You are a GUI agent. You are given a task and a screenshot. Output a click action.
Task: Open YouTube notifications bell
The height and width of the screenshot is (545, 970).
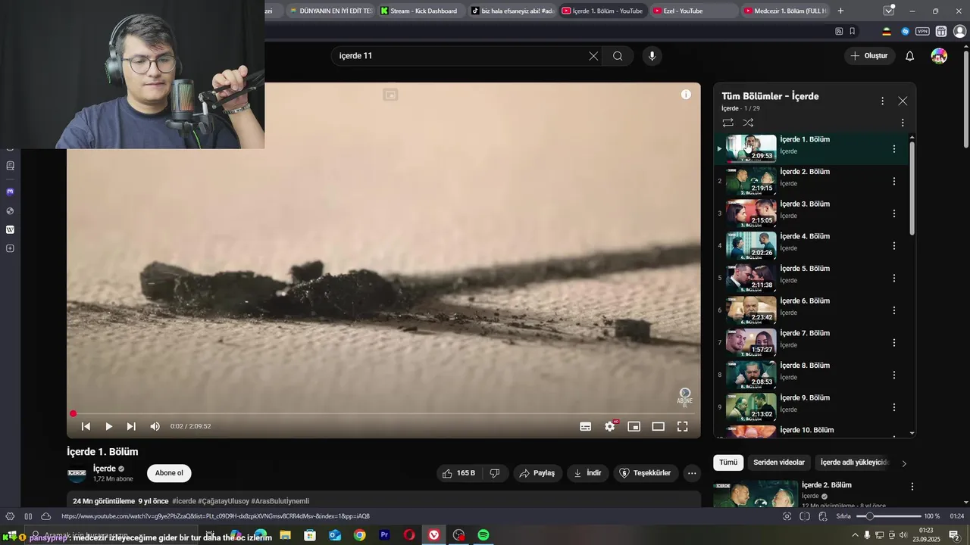(x=910, y=56)
